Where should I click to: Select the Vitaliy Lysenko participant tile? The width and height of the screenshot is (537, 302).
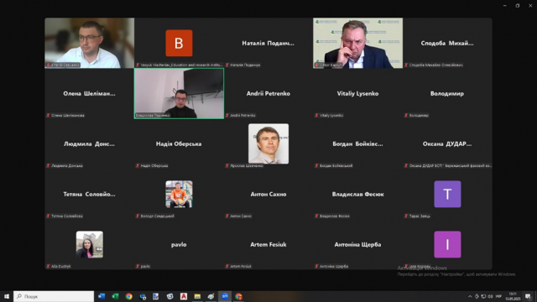[357, 93]
